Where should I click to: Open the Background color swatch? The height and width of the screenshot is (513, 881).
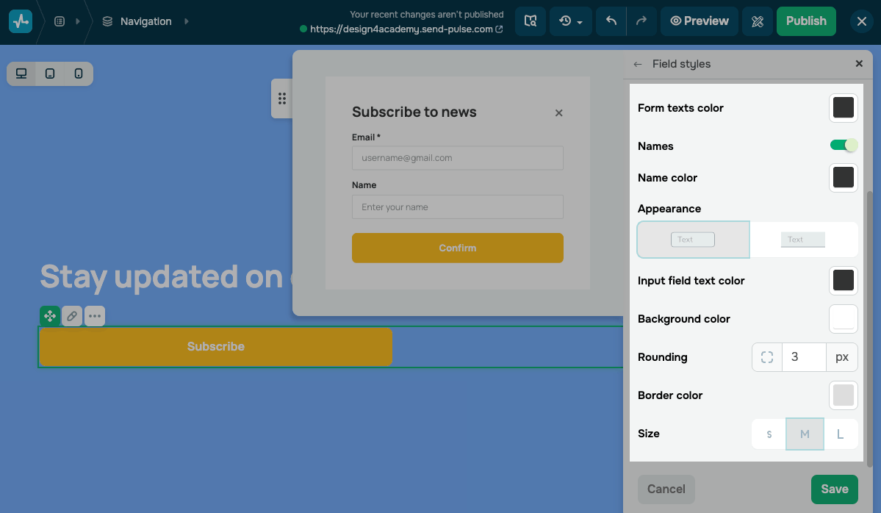[844, 318]
